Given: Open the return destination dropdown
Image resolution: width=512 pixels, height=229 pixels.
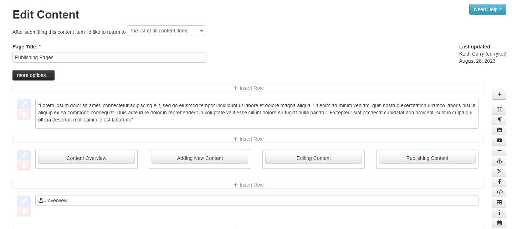Looking at the screenshot, I should (166, 31).
